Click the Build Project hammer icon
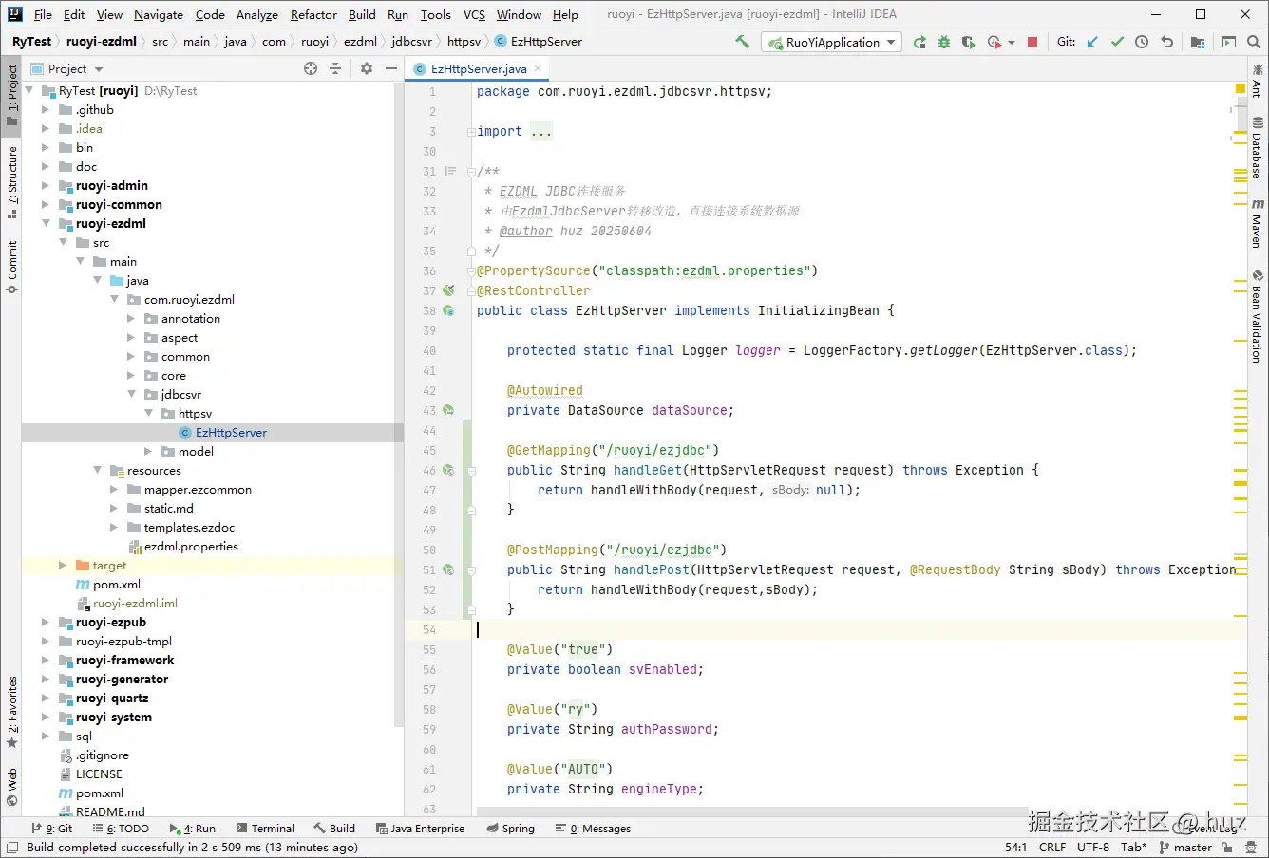Viewport: 1269px width, 858px height. coord(742,42)
